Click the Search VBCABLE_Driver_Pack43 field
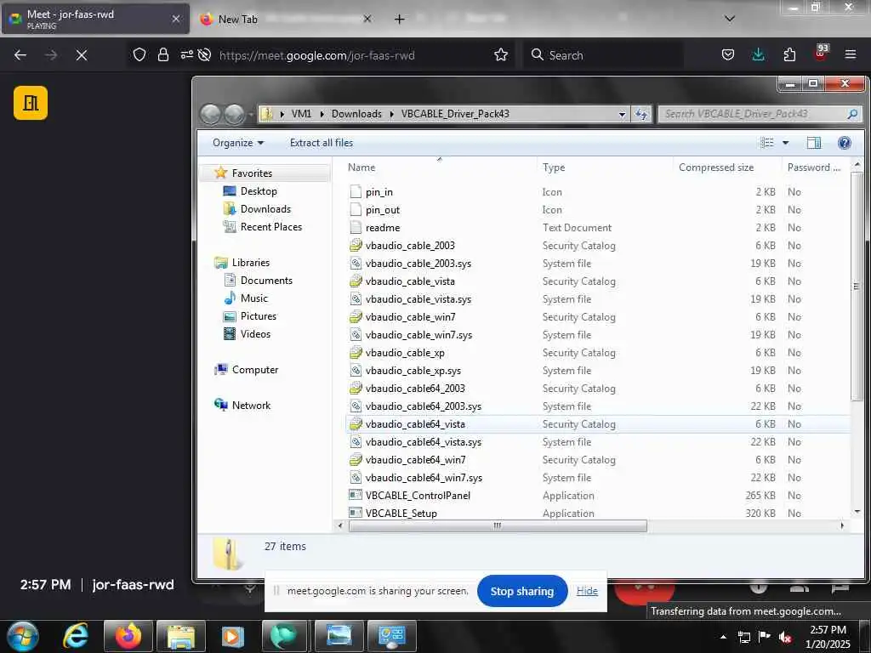Image resolution: width=871 pixels, height=653 pixels. click(760, 114)
